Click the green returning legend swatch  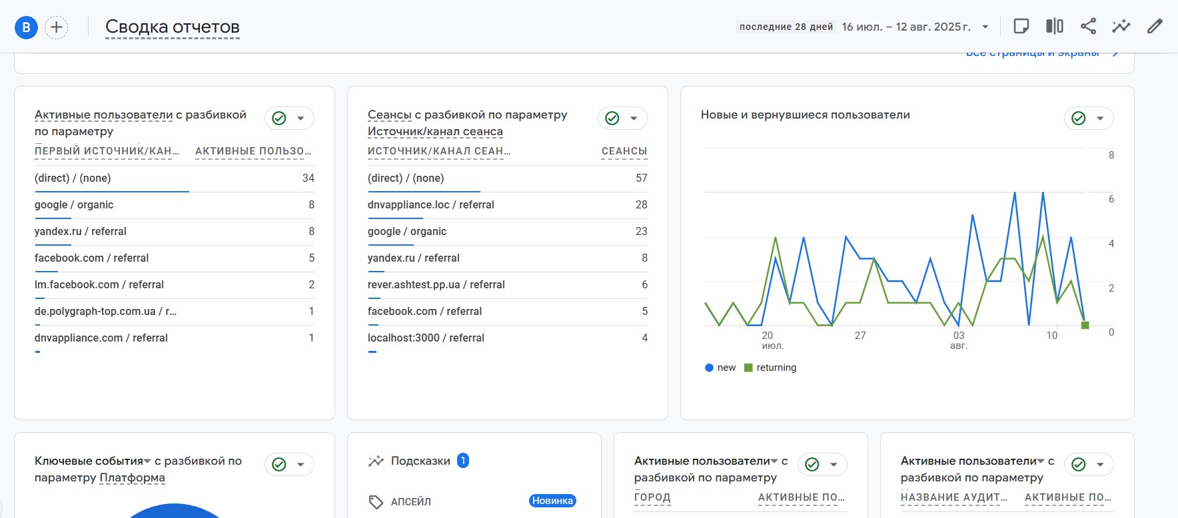coord(748,368)
